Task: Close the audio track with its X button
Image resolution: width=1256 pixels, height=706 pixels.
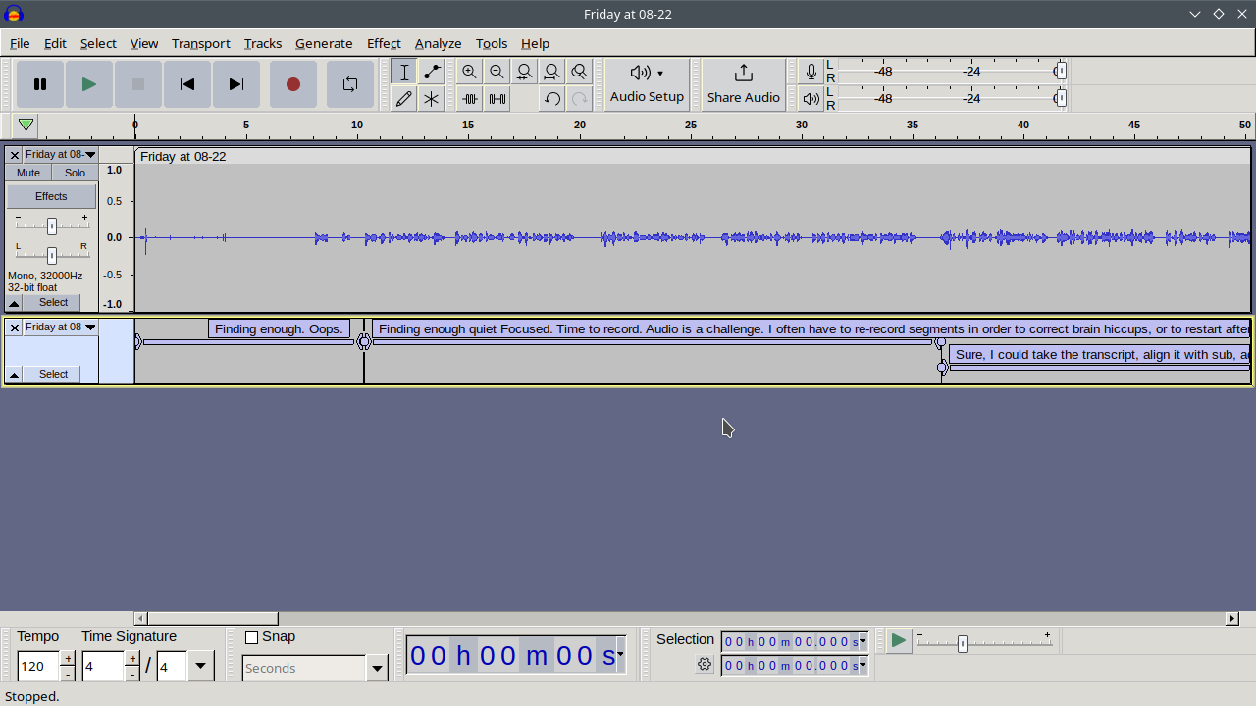Action: coord(14,155)
